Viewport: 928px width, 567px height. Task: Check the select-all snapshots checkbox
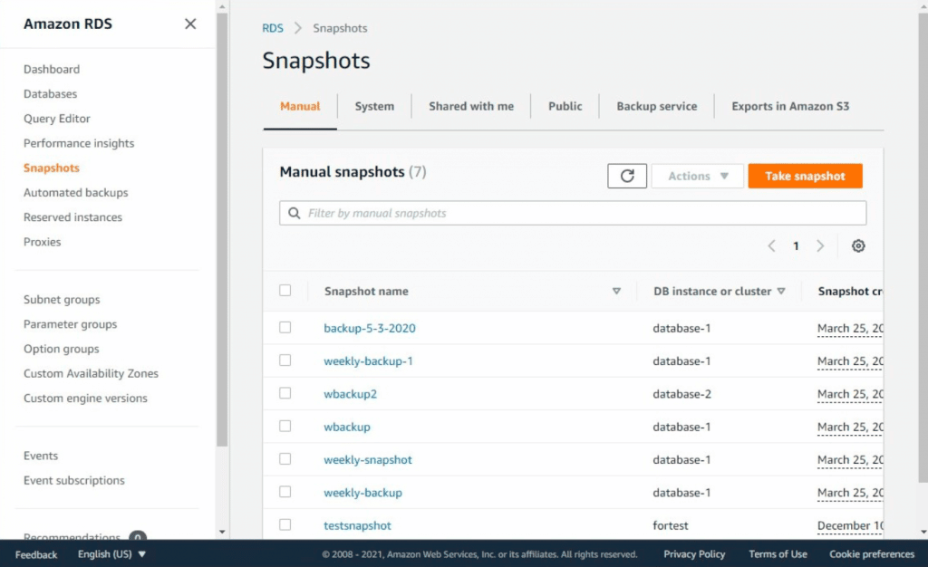coord(286,291)
